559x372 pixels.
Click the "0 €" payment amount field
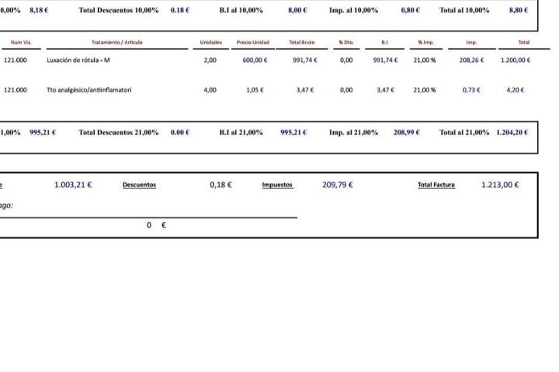point(156,225)
